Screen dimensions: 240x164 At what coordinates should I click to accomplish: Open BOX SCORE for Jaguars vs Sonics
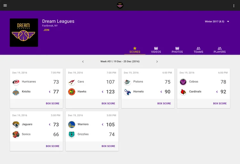tap(52, 146)
